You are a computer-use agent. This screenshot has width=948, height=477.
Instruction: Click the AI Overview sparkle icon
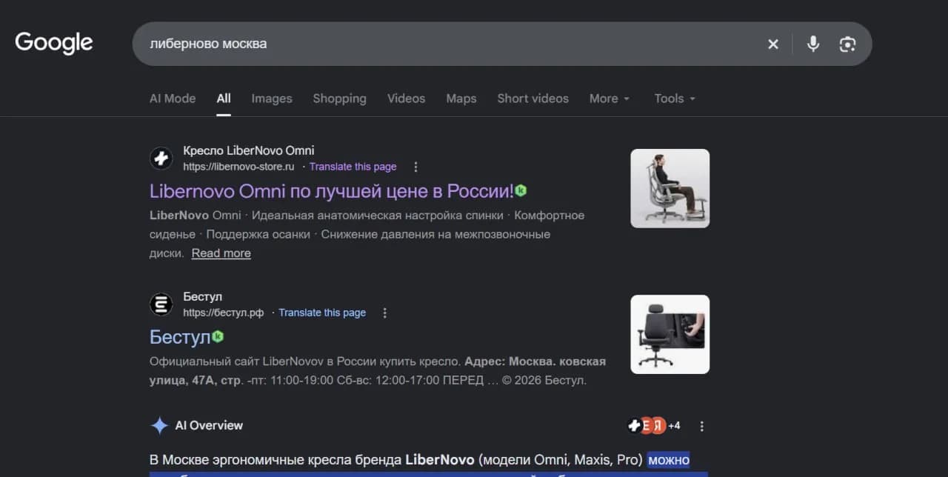coord(159,425)
